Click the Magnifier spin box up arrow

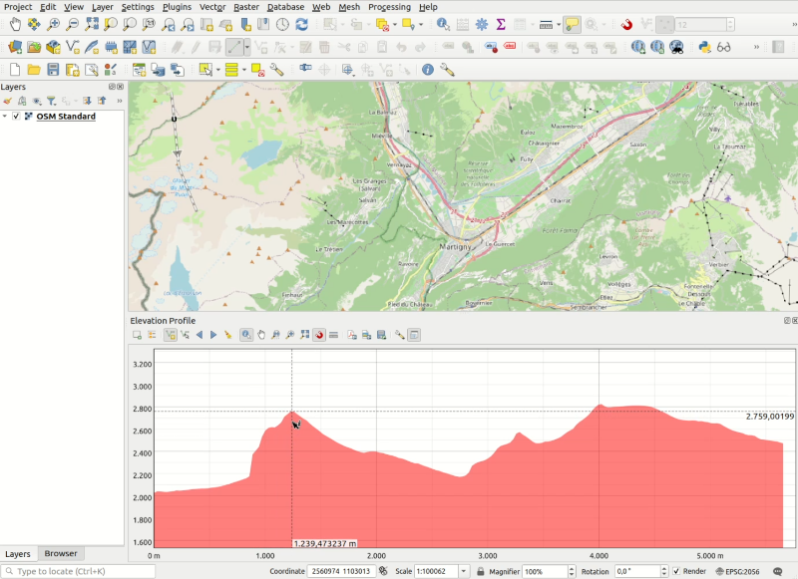pos(572,568)
